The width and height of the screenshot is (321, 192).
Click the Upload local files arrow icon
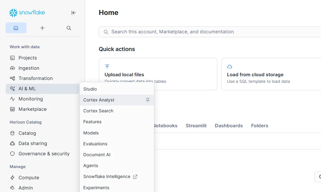107,67
